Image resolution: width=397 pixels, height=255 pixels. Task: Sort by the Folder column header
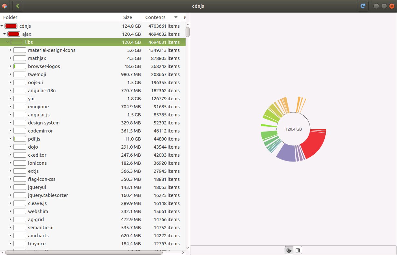[x=60, y=17]
